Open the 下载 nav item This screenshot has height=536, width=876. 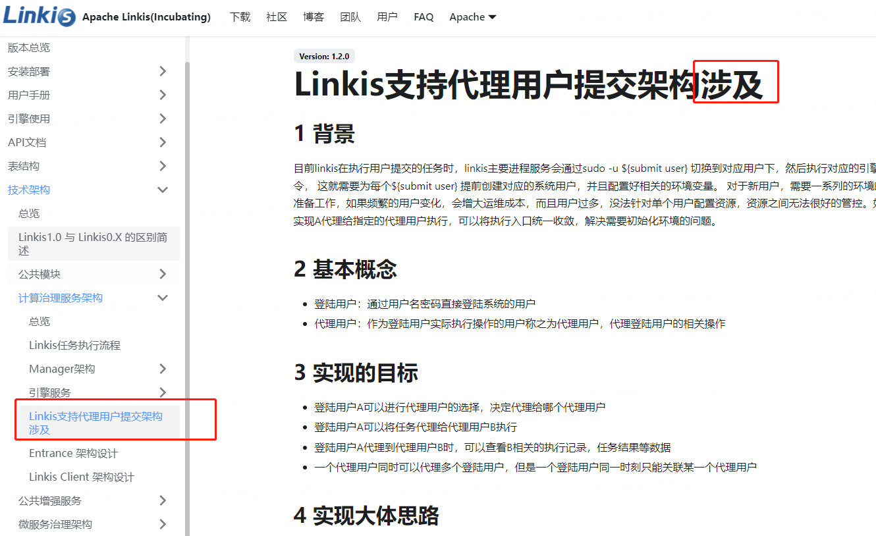240,17
